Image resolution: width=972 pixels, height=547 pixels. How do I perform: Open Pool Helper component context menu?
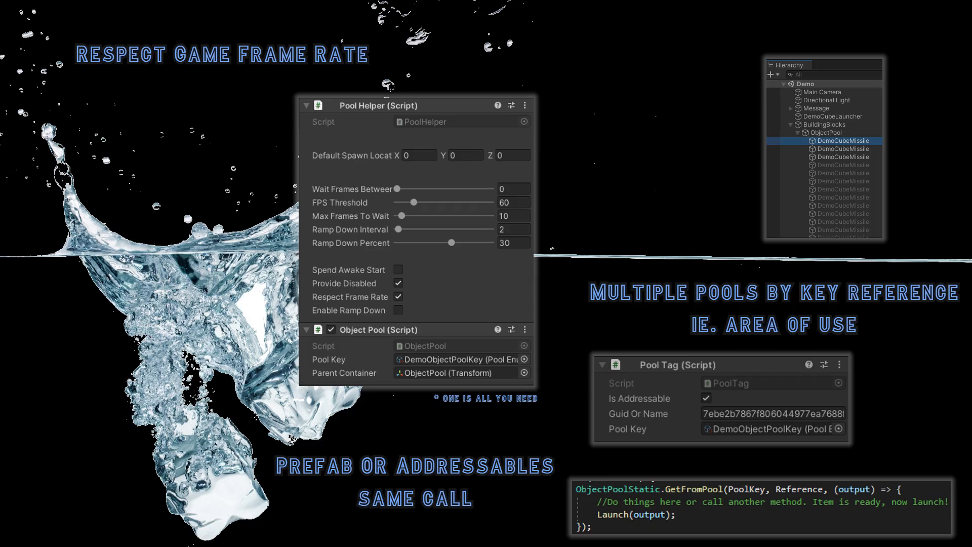[x=524, y=105]
